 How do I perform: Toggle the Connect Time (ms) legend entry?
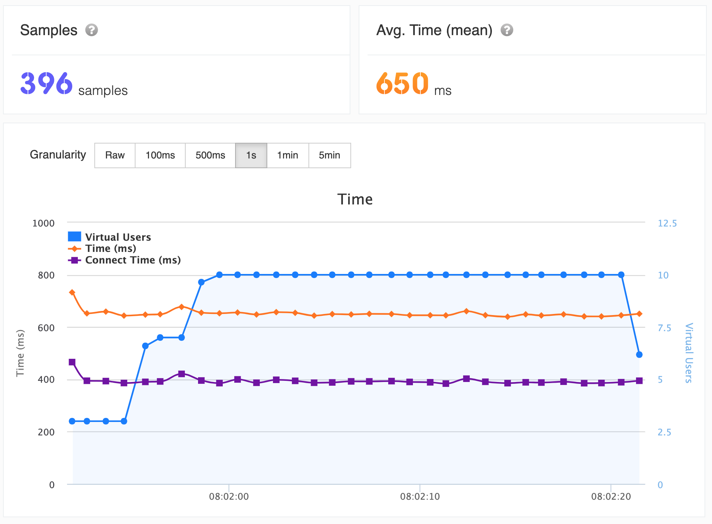(133, 260)
